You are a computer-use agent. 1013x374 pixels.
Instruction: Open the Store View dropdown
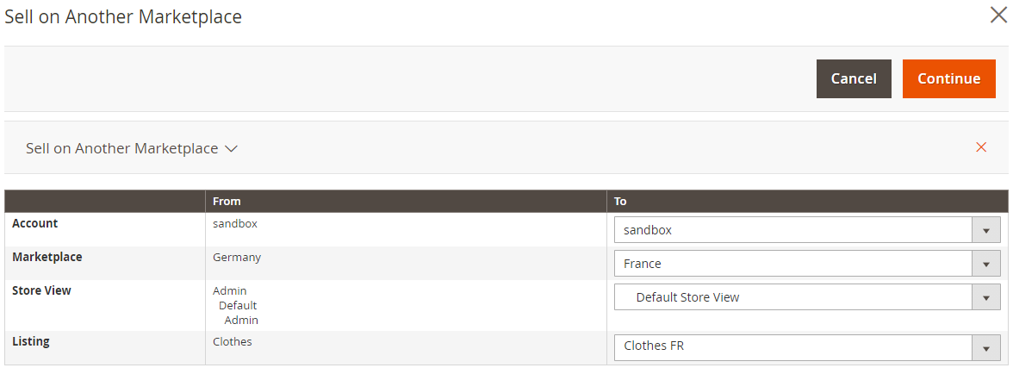[792, 297]
